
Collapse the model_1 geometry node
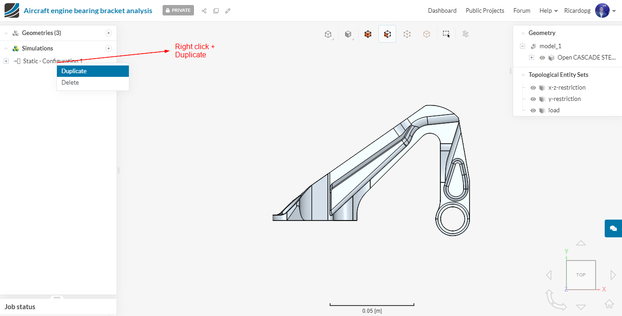tap(522, 46)
